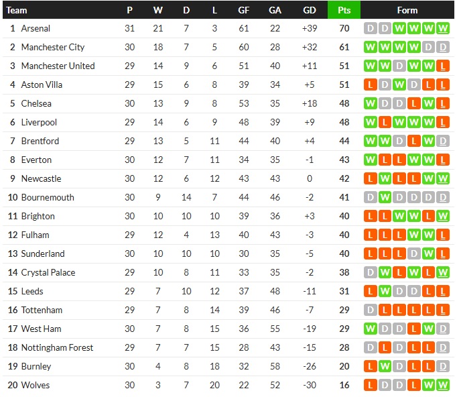Click Newcastle's last form badge (W)
The height and width of the screenshot is (397, 457).
click(x=444, y=178)
